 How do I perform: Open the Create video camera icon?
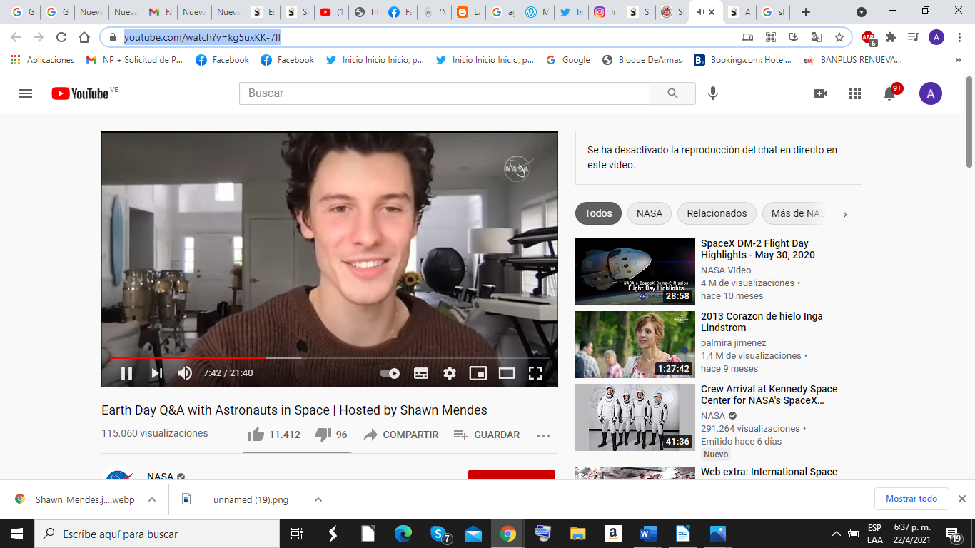[x=819, y=93]
